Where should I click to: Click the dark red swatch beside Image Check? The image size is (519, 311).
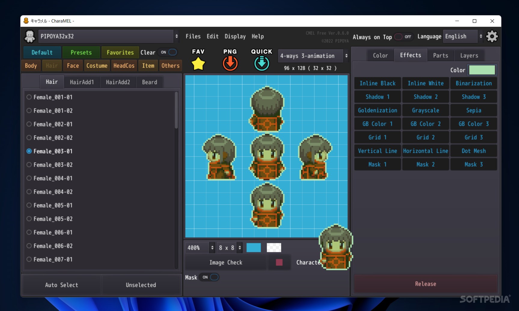[x=279, y=262]
